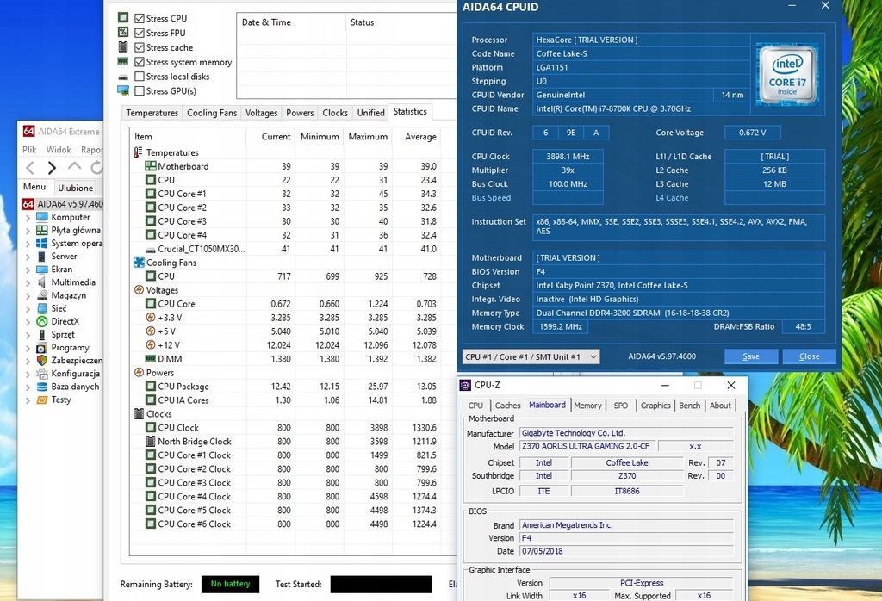
Task: Click the Programy software icon
Action: point(42,348)
